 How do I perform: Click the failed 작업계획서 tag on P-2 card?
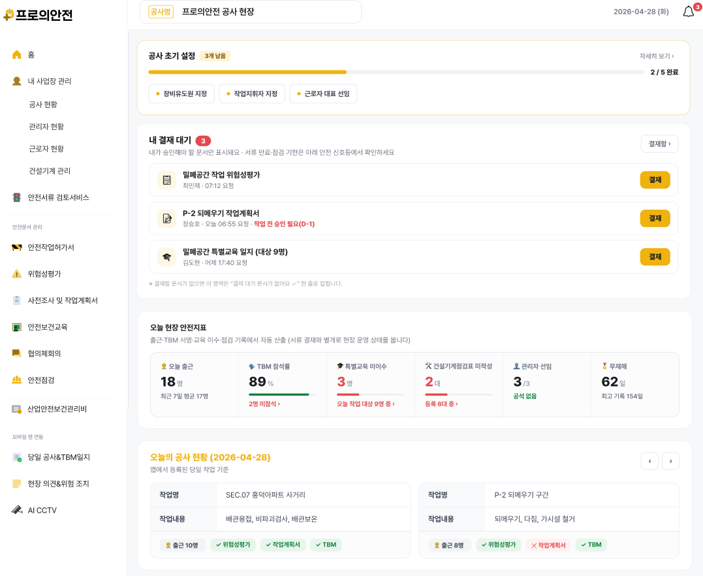[x=548, y=545]
